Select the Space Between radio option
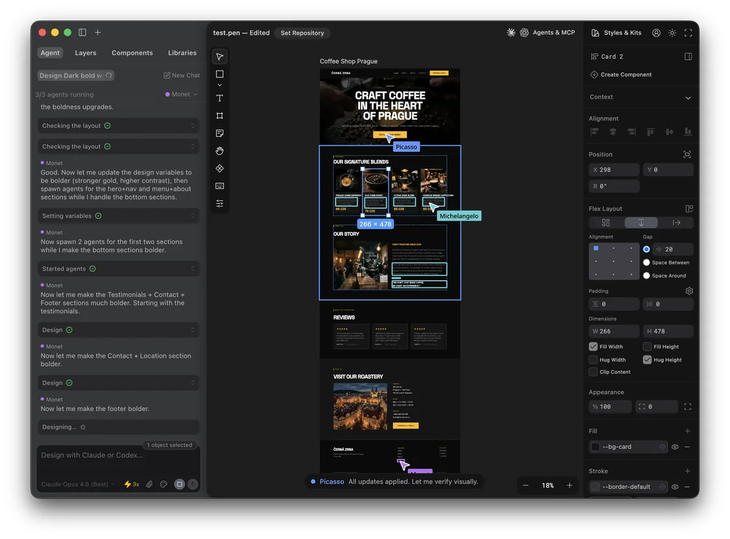 tap(647, 263)
